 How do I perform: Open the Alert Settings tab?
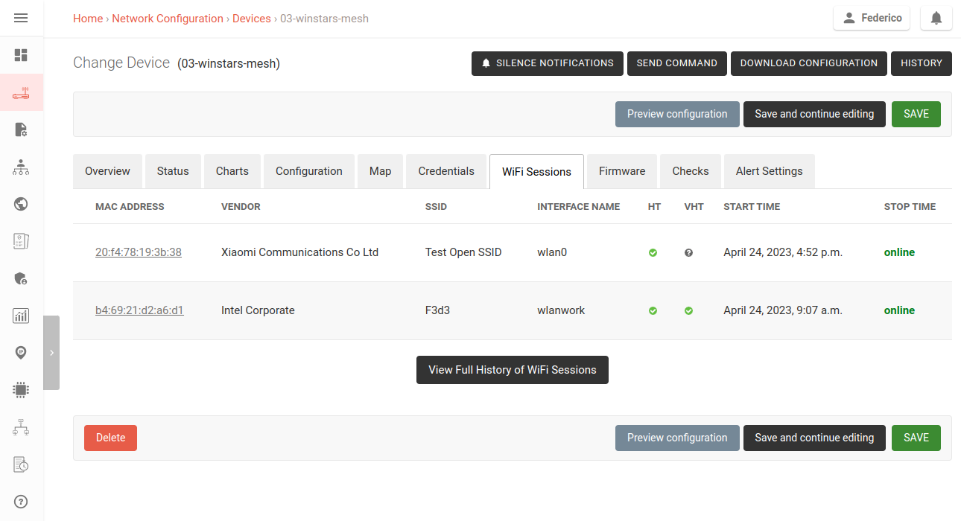(x=769, y=171)
